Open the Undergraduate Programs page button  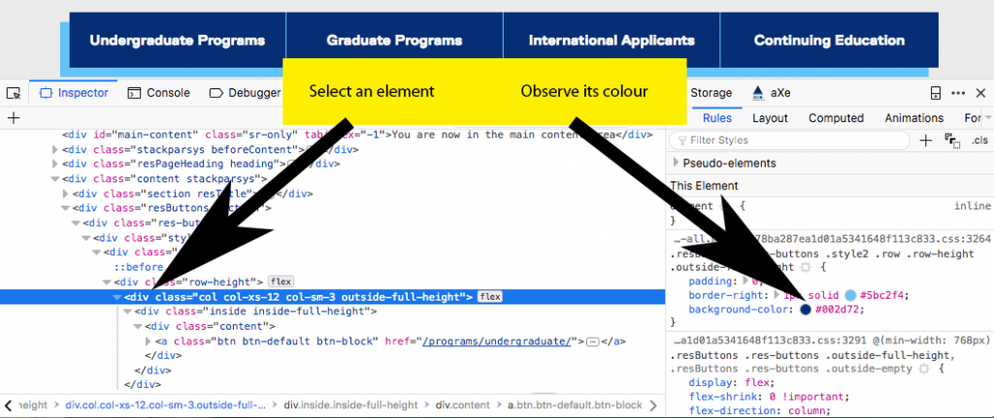[178, 41]
